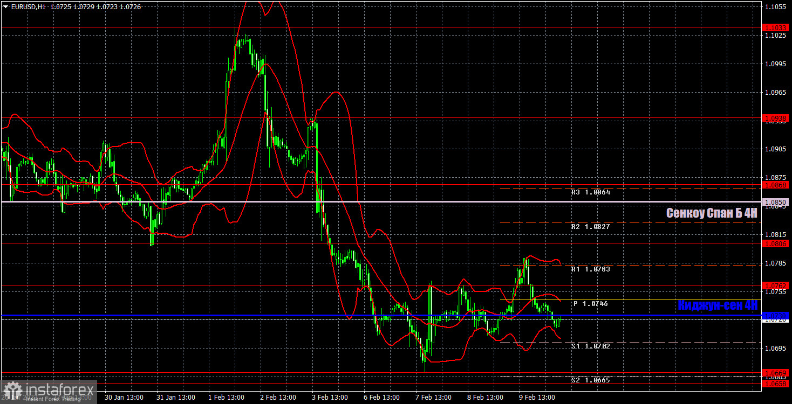This screenshot has width=792, height=404.
Task: Click the 2 Feb 13:00 time label
Action: [278, 398]
